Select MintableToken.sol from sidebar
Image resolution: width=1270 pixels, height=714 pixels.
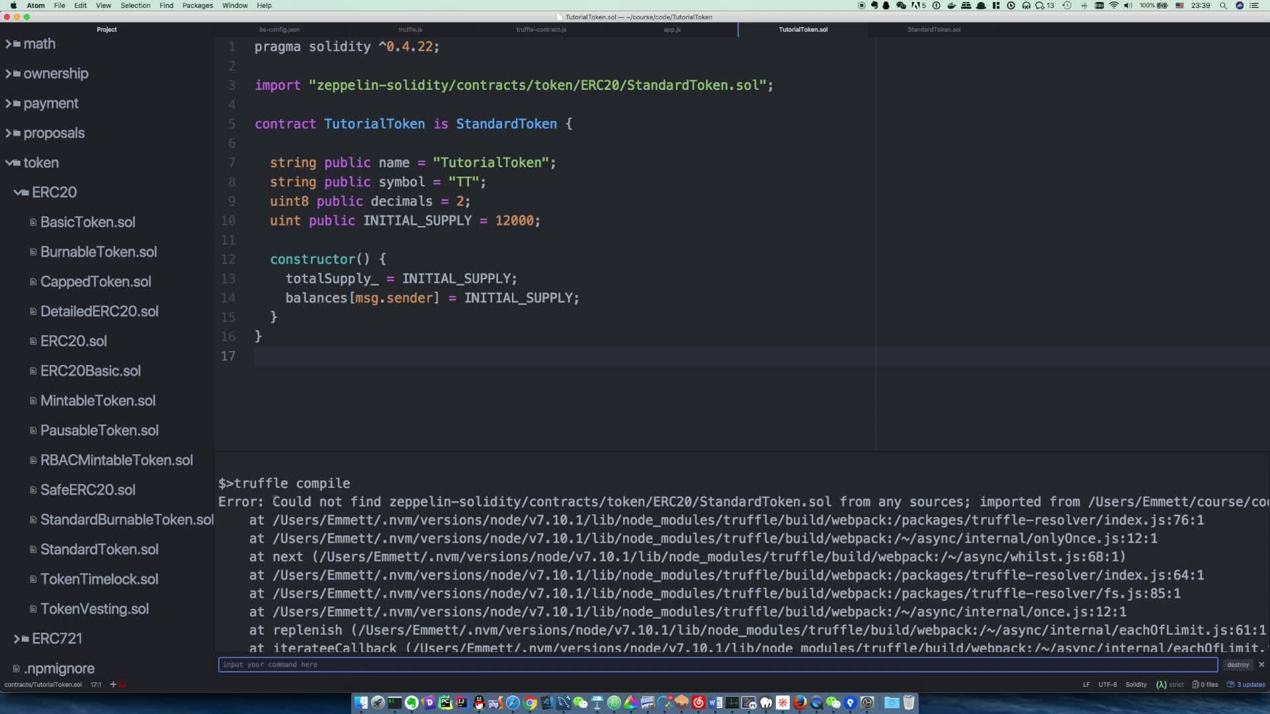(x=98, y=400)
